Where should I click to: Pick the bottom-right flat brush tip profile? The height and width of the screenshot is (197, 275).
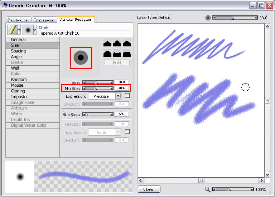(126, 54)
